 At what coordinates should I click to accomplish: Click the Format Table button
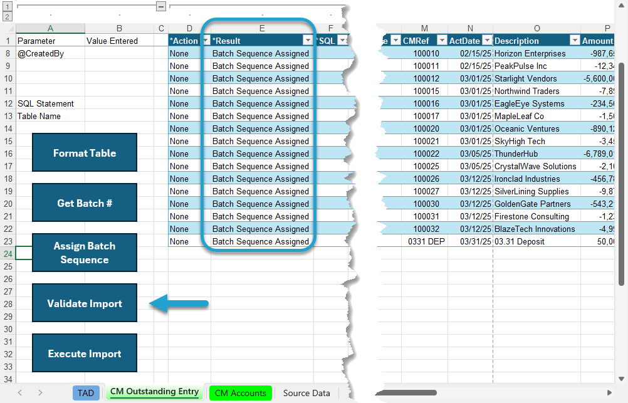pyautogui.click(x=85, y=153)
